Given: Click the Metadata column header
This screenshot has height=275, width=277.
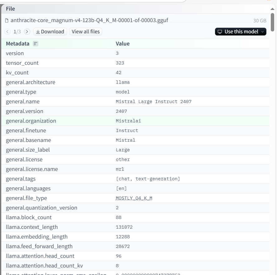Looking at the screenshot, I should (18, 44).
